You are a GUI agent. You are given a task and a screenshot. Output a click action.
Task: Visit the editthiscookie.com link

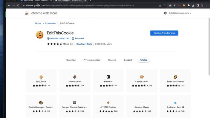coord(60,38)
